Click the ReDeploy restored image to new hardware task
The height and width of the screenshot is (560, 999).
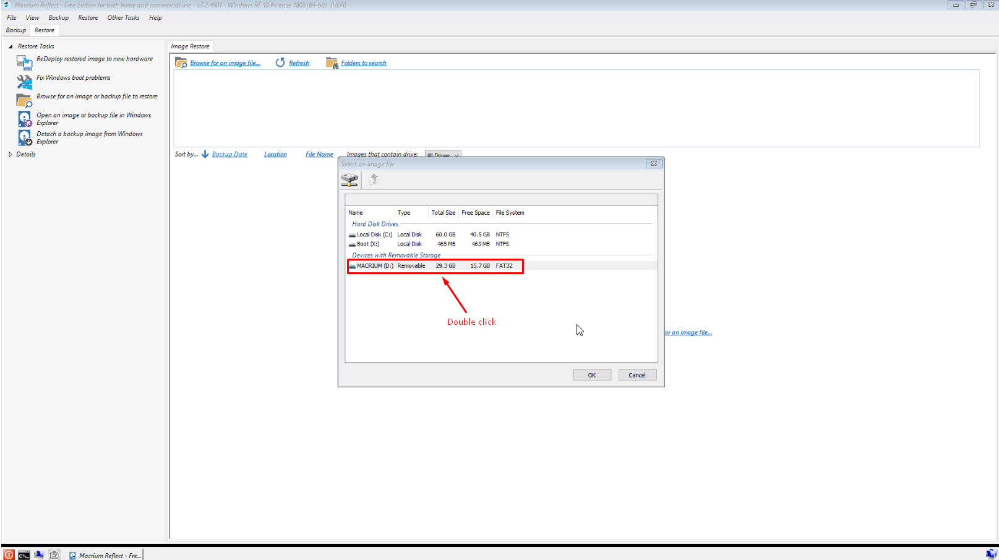click(x=95, y=59)
